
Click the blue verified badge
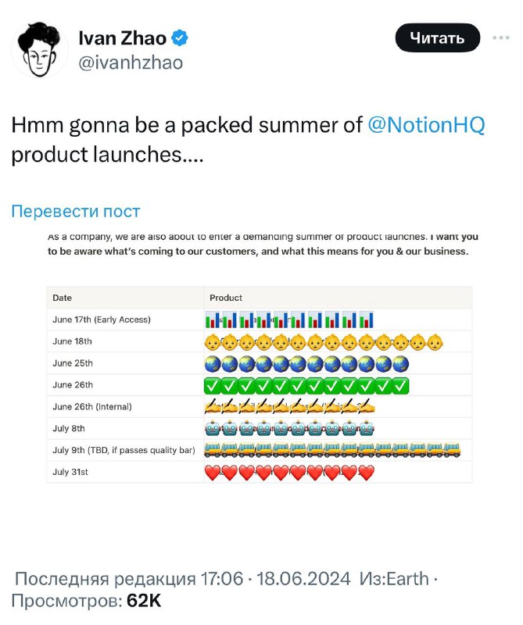[x=180, y=38]
